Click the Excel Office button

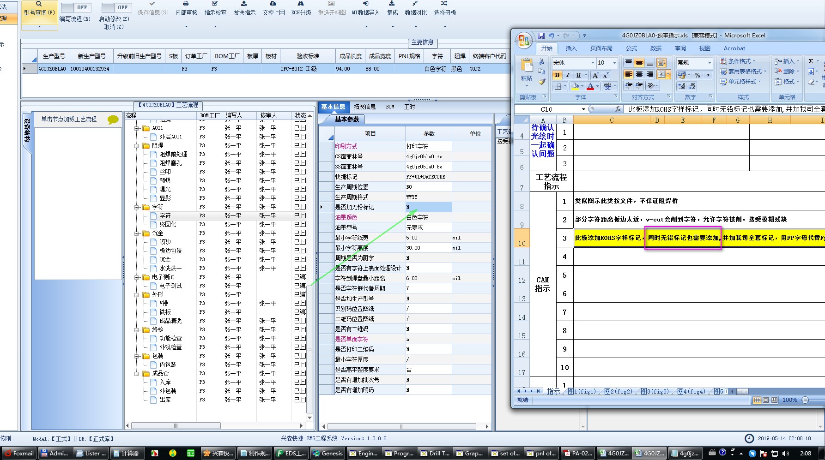click(524, 41)
